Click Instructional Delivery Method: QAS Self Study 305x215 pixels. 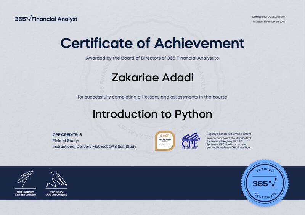(x=94, y=146)
